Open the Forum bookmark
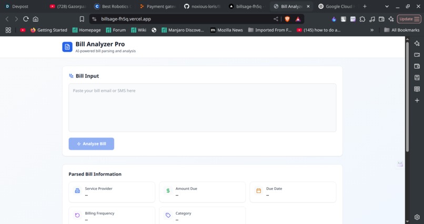The width and height of the screenshot is (424, 224). click(116, 30)
